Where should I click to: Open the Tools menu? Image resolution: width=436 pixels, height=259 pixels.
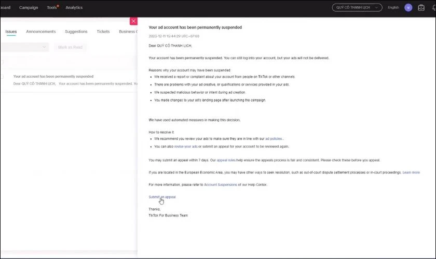tap(52, 7)
